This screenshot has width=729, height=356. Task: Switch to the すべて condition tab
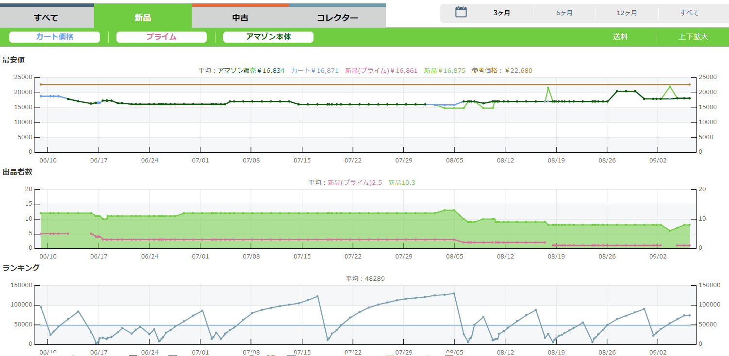(x=46, y=18)
